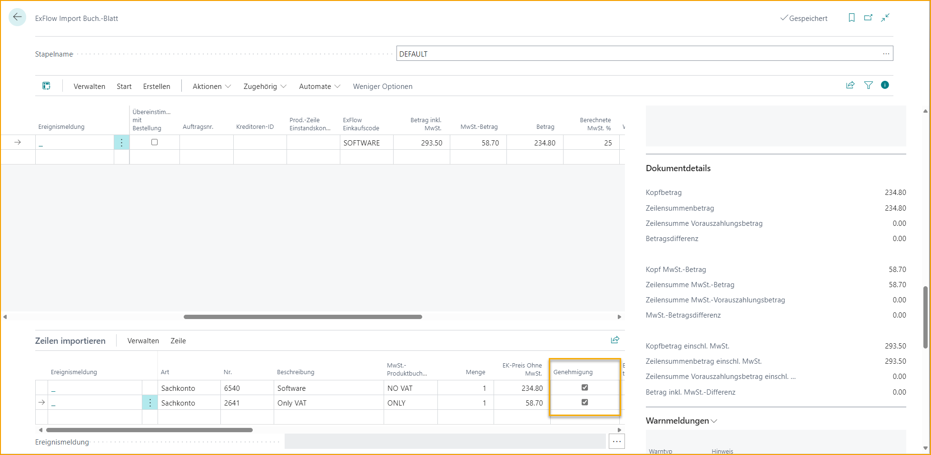
Task: Go back with the arrow button
Action: click(17, 17)
